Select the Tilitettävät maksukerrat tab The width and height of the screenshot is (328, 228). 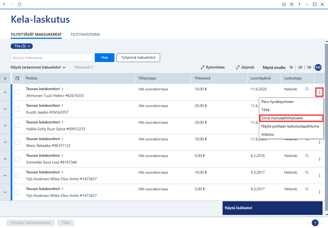[x=36, y=35]
